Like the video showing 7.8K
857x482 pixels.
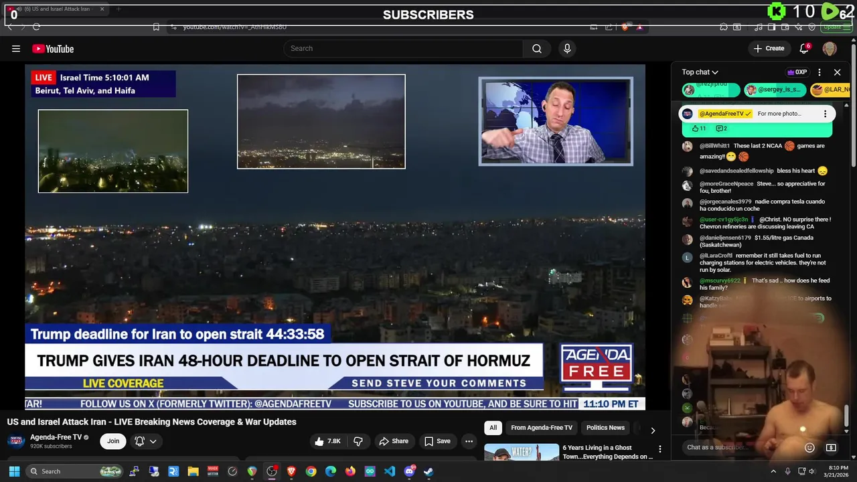(327, 441)
